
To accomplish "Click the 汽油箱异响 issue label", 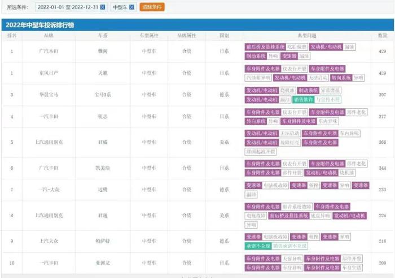I will (x=258, y=78).
